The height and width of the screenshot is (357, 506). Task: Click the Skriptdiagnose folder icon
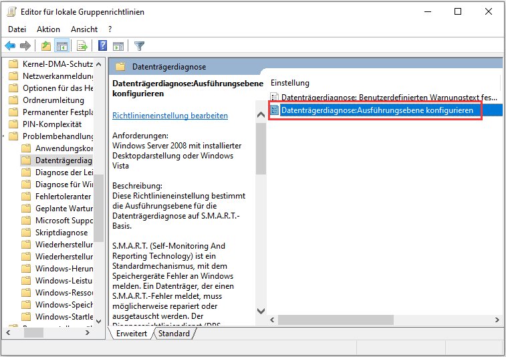[x=26, y=233]
